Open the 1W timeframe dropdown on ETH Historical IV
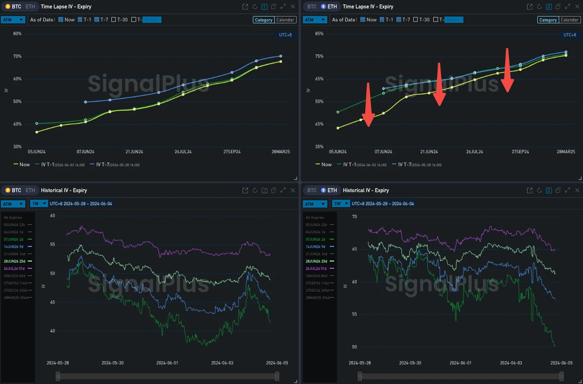 (340, 204)
